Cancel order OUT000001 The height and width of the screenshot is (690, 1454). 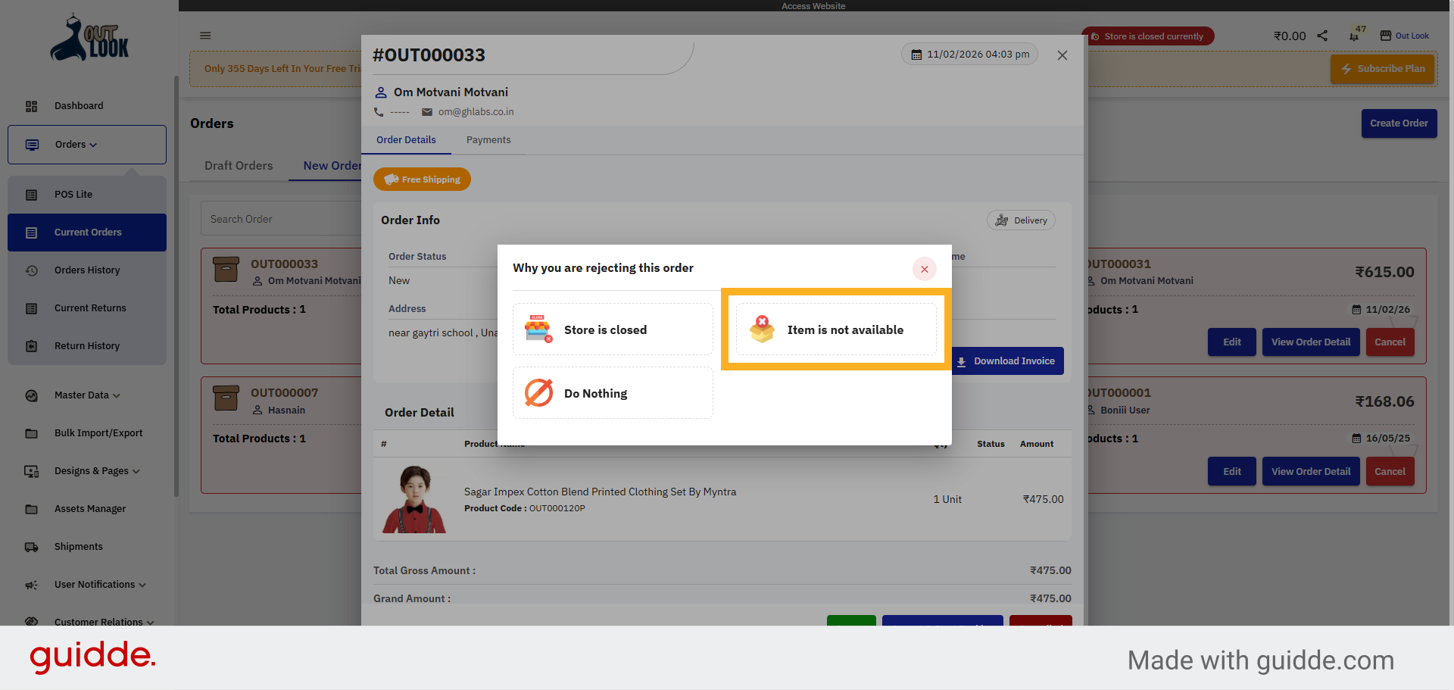(1390, 472)
